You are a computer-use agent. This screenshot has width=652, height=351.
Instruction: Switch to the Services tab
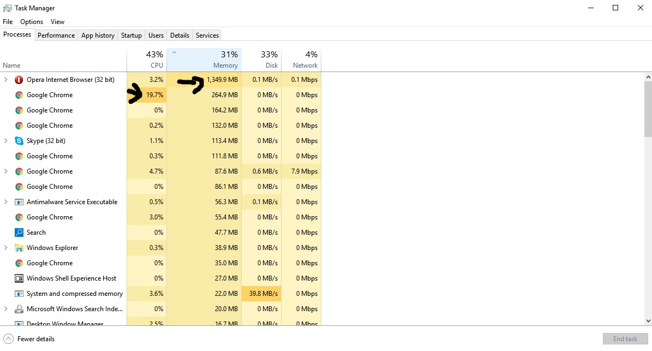(207, 35)
